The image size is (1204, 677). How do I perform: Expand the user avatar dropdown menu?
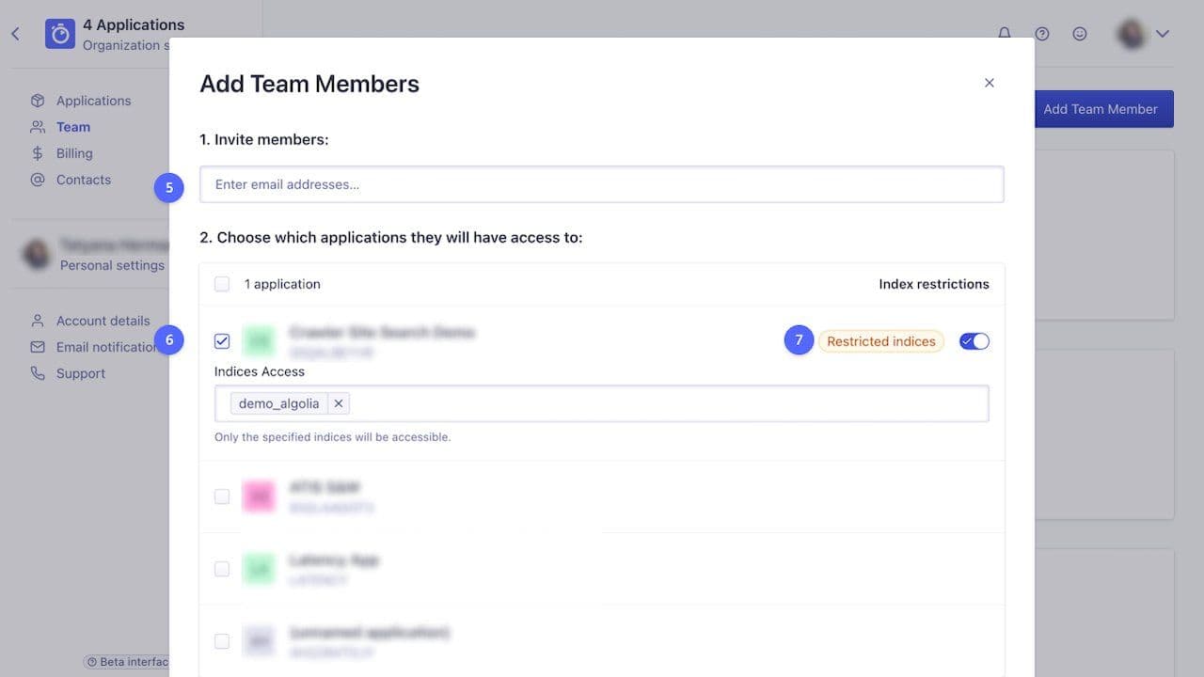coord(1163,34)
